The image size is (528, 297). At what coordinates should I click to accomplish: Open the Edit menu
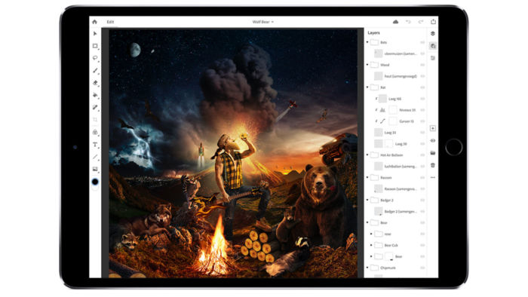tap(110, 22)
